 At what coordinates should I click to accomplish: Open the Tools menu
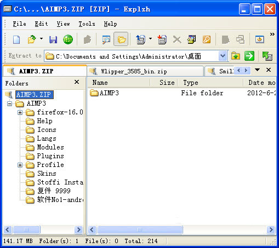87,24
